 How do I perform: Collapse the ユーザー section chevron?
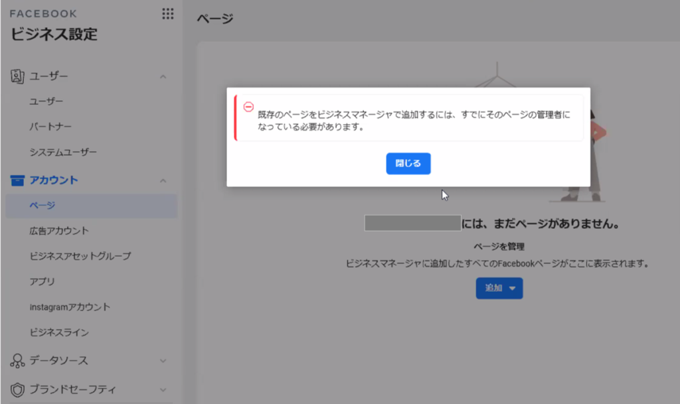click(163, 77)
